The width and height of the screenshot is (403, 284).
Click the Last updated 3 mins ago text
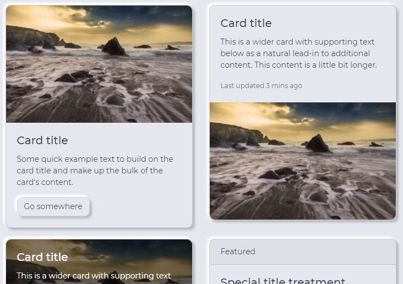(261, 86)
